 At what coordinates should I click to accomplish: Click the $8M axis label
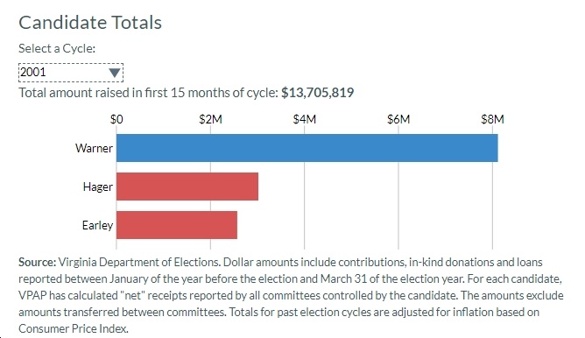[x=492, y=119]
